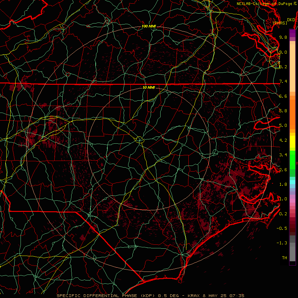Screen dimensions: 298x298
Task: Click the 6.6 value on the scale
Action: (x=283, y=96)
